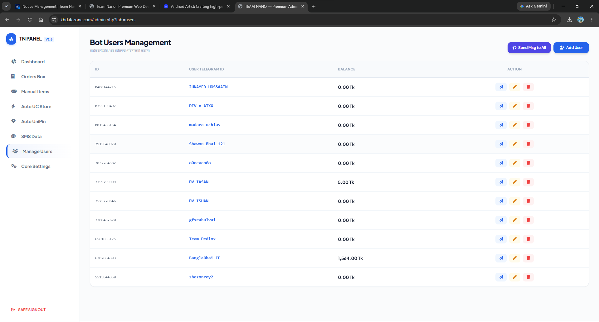
Task: Open Chrome profile avatar
Action: tap(581, 20)
